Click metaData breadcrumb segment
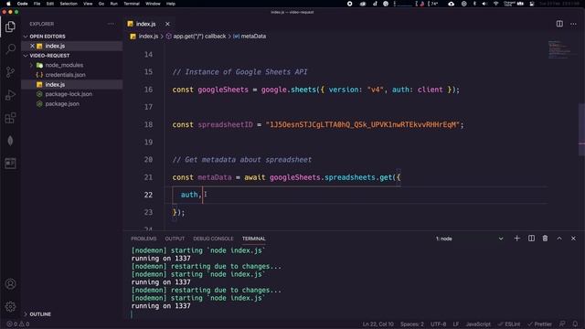The width and height of the screenshot is (585, 329). [x=253, y=37]
